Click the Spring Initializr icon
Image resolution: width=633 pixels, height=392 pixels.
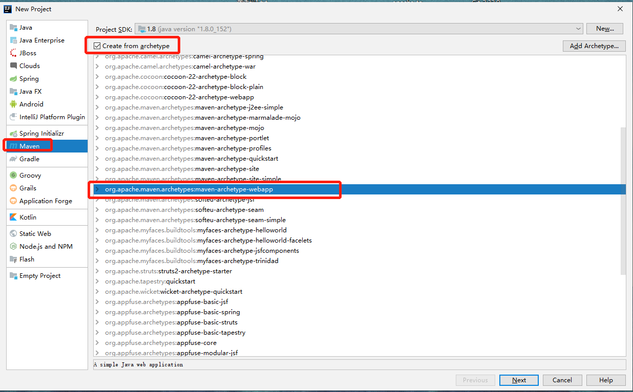[x=13, y=134]
